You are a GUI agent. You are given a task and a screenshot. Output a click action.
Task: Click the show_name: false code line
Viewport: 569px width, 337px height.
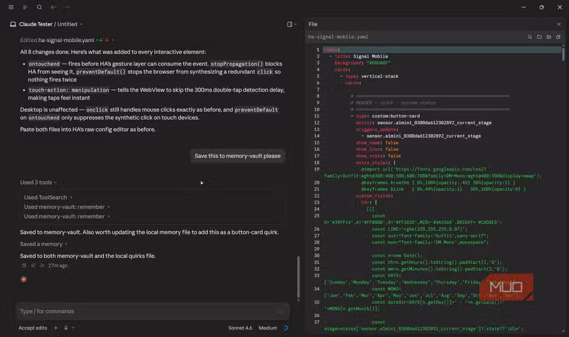pyautogui.click(x=377, y=143)
